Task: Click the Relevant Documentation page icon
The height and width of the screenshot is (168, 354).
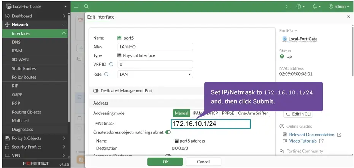Action: [x=285, y=135]
